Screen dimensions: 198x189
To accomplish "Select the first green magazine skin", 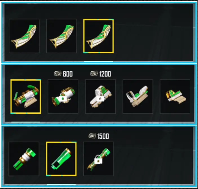I will [24, 36].
